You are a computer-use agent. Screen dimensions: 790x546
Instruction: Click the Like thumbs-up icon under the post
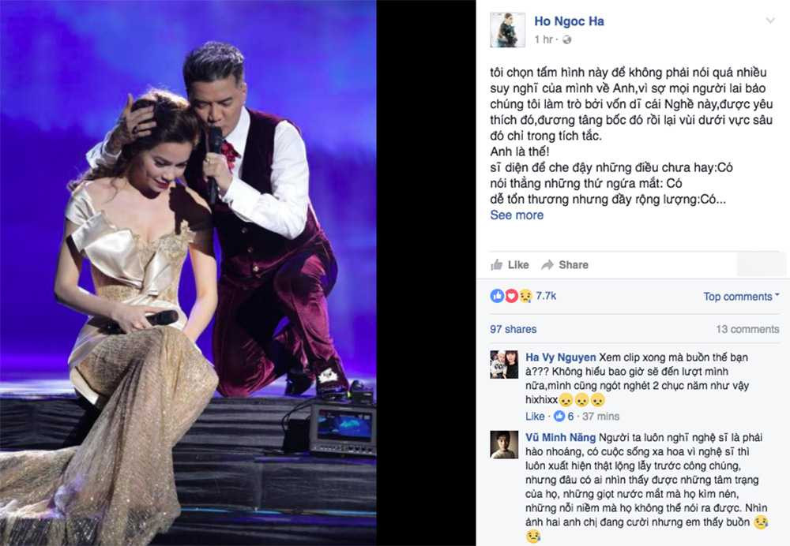(x=497, y=264)
